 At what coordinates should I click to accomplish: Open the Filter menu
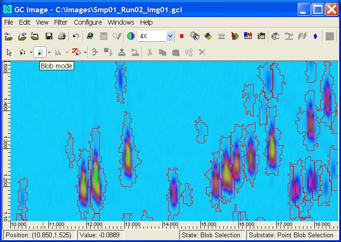[x=61, y=22]
